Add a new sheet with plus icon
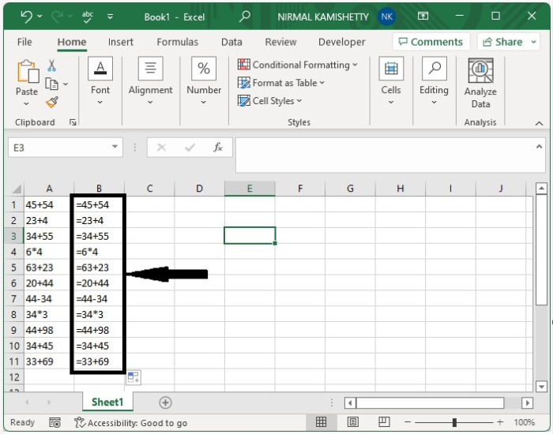 pyautogui.click(x=165, y=402)
